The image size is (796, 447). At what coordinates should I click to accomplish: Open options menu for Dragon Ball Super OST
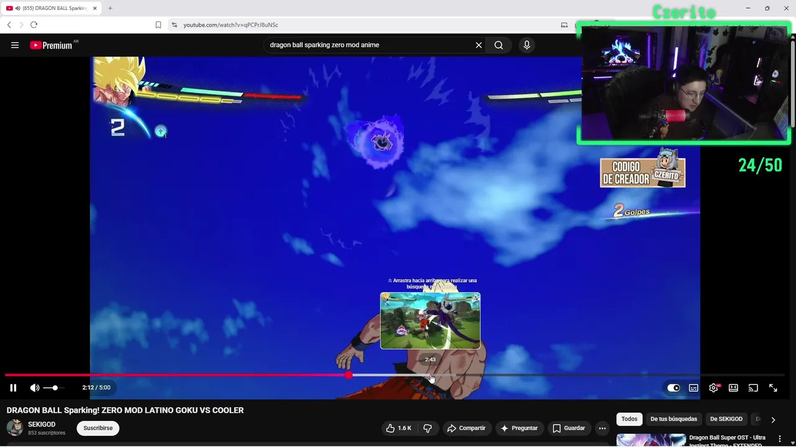click(x=780, y=439)
